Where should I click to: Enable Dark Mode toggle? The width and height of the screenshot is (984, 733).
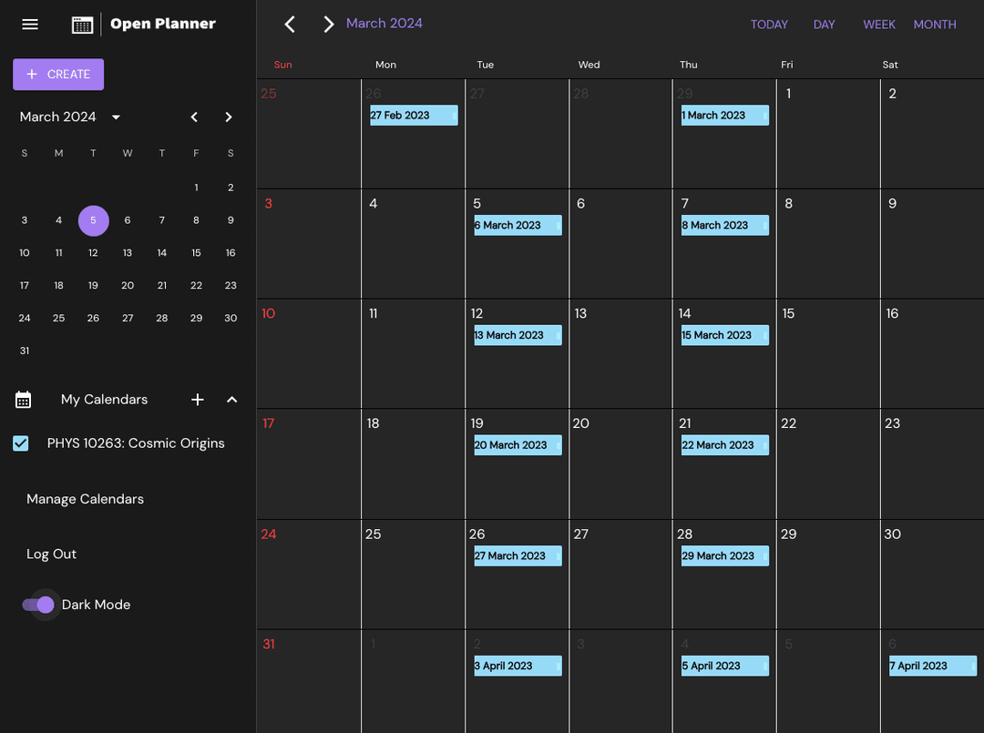tap(40, 605)
